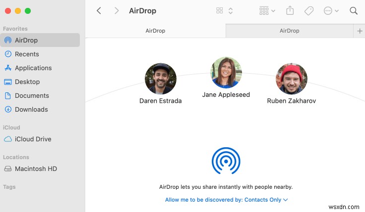Click the iCloud Drive cloud icon
The image size is (365, 212).
click(x=8, y=139)
